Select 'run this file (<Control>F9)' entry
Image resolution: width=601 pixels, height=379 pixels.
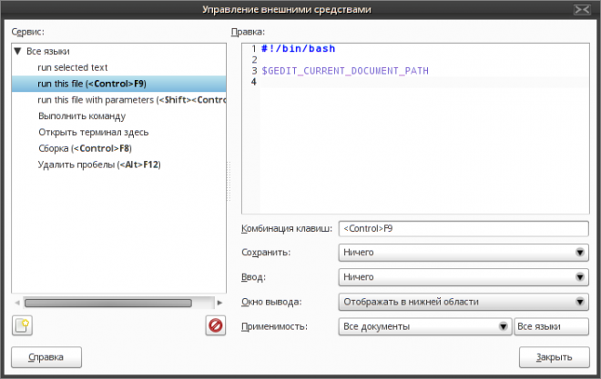[91, 84]
